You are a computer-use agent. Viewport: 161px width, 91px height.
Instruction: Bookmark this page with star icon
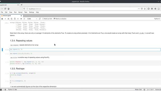pyautogui.click(x=145, y=9)
